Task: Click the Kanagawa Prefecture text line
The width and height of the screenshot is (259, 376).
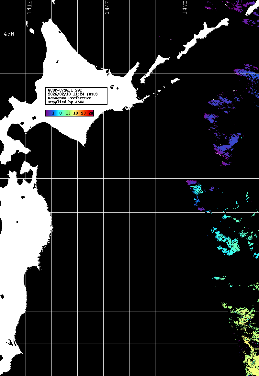Action: [69, 98]
